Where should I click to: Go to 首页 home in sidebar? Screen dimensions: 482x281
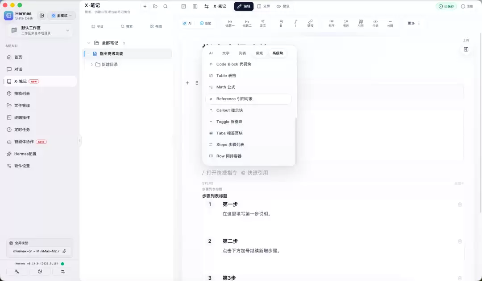pyautogui.click(x=40, y=57)
